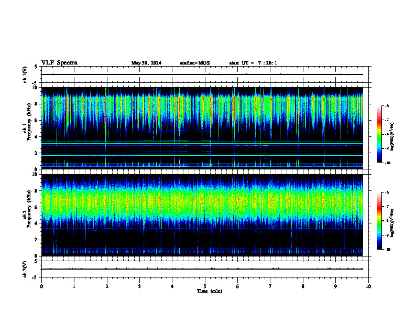Click time axis tick label 1

pyautogui.click(x=74, y=286)
